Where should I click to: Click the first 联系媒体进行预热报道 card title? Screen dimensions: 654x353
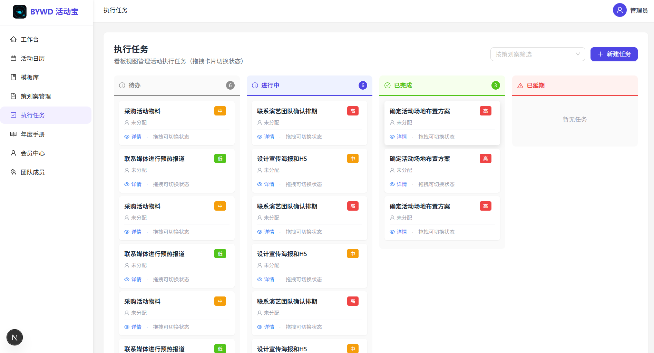(154, 159)
